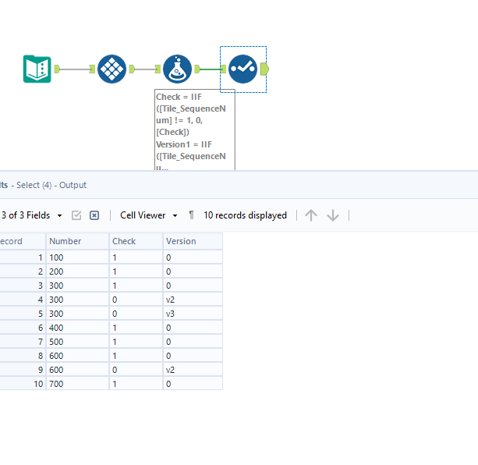Screen dimensions: 478x465
Task: Click the 10 records displayed label
Action: (245, 215)
